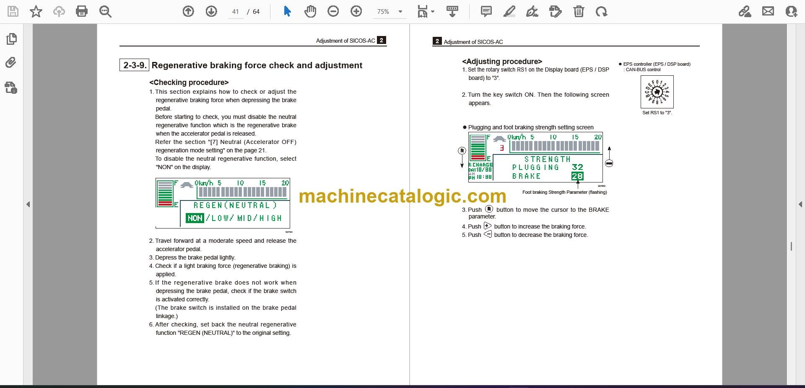This screenshot has width=805, height=388.
Task: Open the sign document tool
Action: tap(532, 11)
